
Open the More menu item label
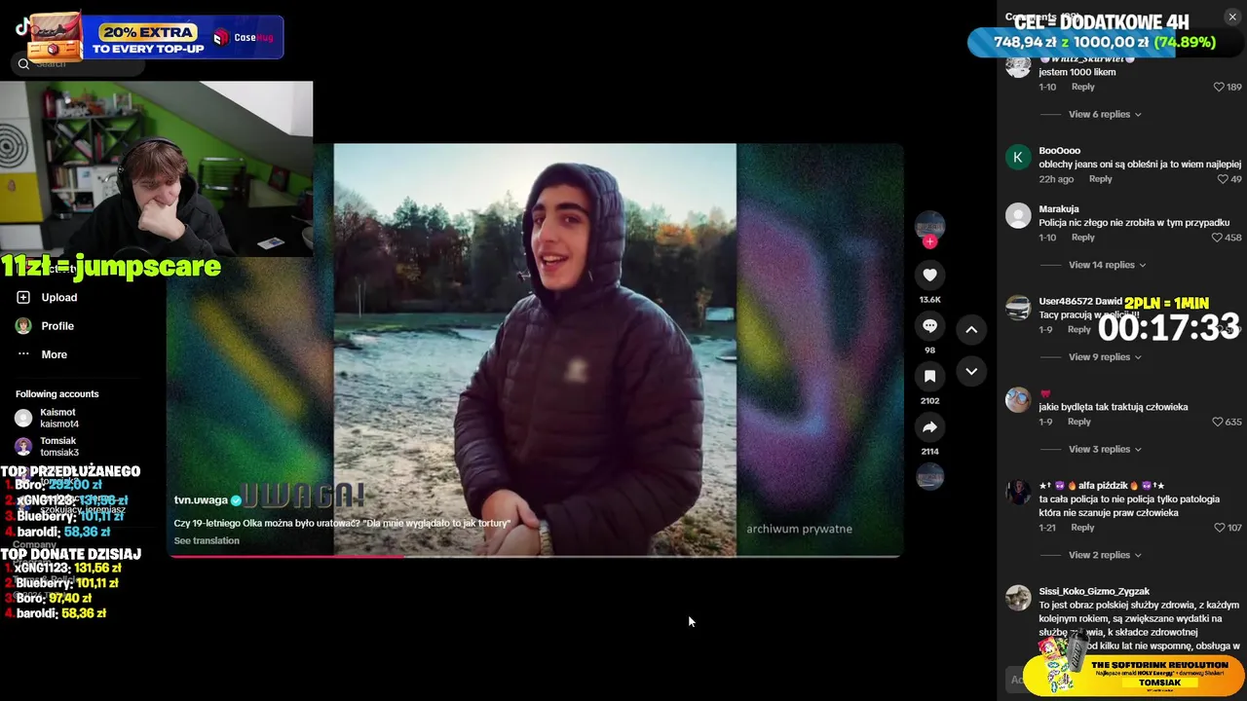[x=55, y=354]
